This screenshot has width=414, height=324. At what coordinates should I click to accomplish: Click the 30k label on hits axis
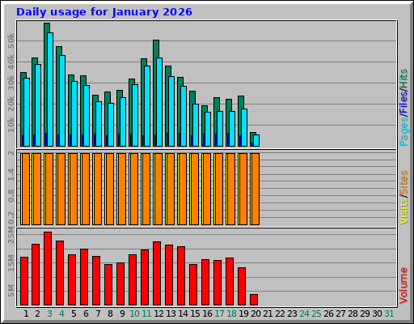pyautogui.click(x=11, y=83)
